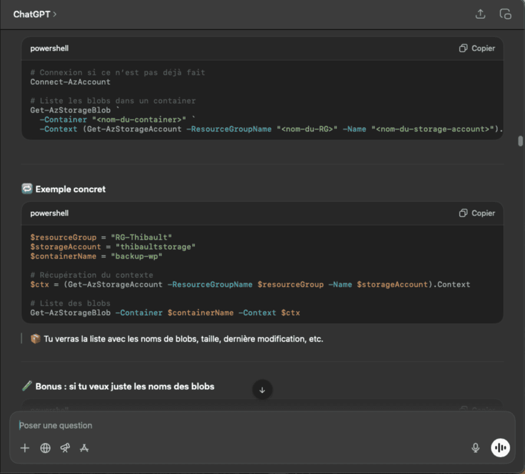The height and width of the screenshot is (474, 525).
Task: Click the share conversation icon
Action: (x=480, y=14)
